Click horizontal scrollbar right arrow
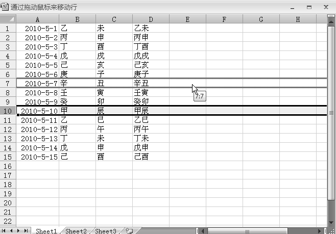Screen dimensions: 336x234 pyautogui.click(x=319, y=231)
